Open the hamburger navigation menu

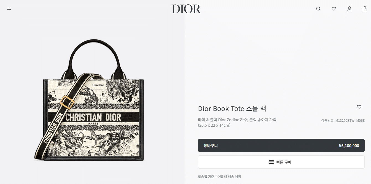click(9, 9)
